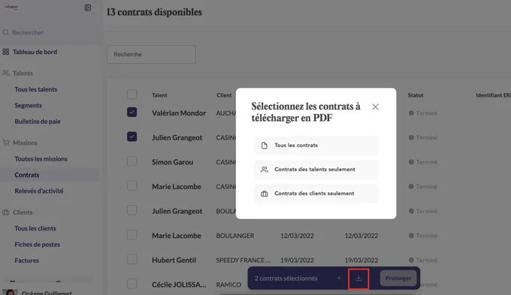Choose Contrats des clients seulement option
The height and width of the screenshot is (295, 511).
(x=316, y=194)
